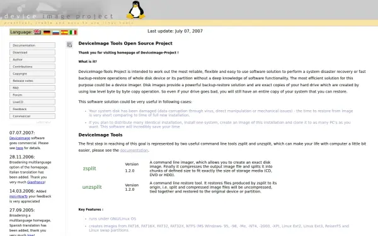Click the Tux penguin logo
The width and height of the screenshot is (378, 236).
click(136, 10)
